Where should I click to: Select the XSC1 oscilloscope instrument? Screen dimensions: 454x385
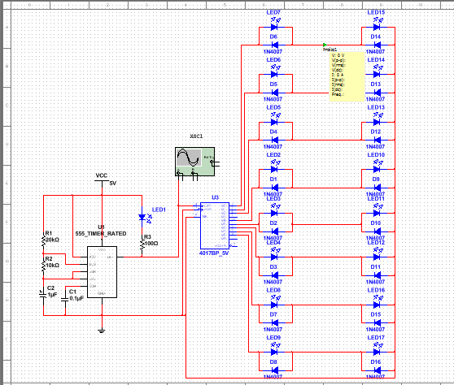pyautogui.click(x=194, y=162)
